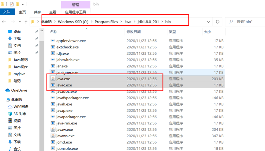Select javap.exe file icon
Screen dimensions: 265x151
(53, 110)
